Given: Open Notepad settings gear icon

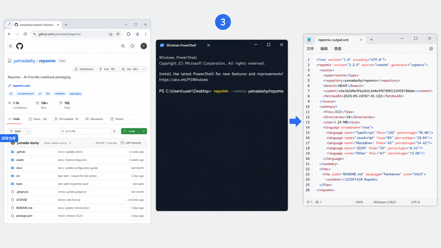Looking at the screenshot, I should click(431, 49).
